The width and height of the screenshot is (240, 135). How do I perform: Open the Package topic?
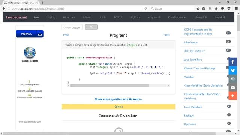pyautogui.click(x=189, y=115)
